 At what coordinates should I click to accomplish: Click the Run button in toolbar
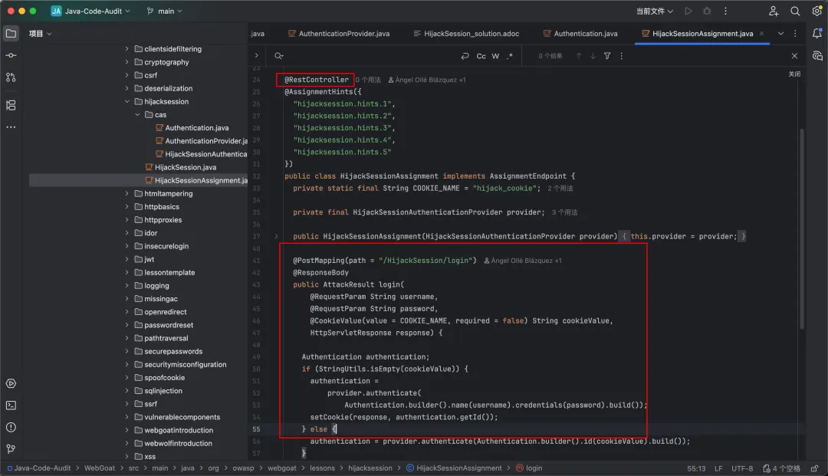(688, 11)
